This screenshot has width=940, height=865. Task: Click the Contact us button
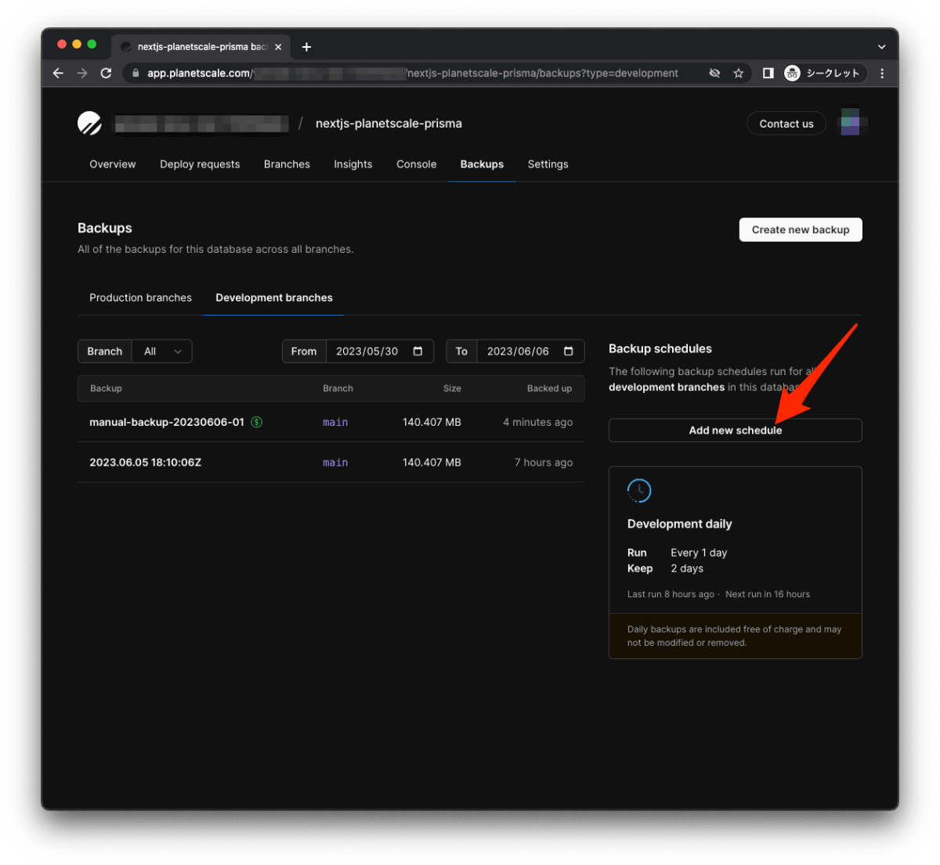point(786,124)
